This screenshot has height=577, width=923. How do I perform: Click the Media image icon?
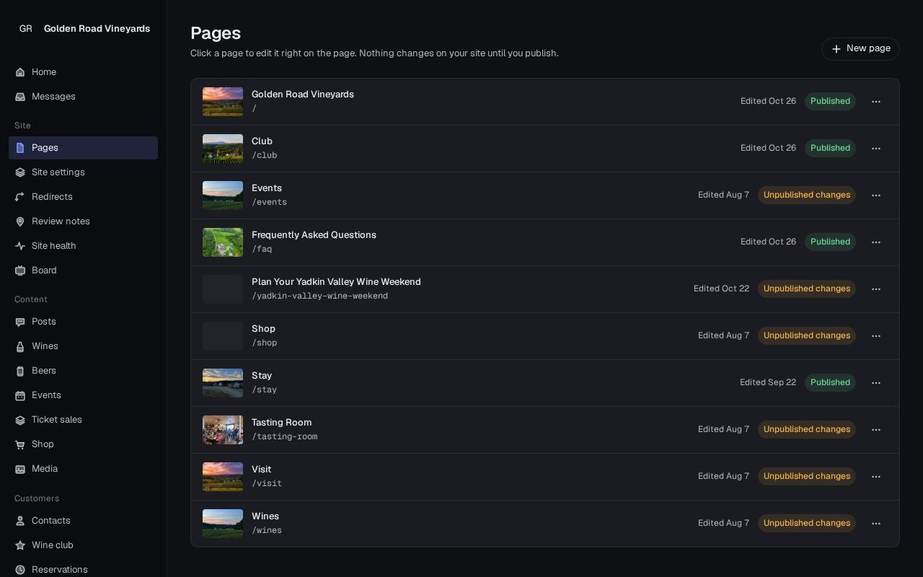[20, 469]
